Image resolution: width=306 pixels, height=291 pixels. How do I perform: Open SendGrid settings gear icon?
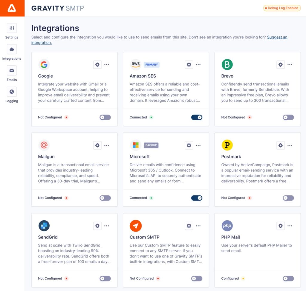97,226
